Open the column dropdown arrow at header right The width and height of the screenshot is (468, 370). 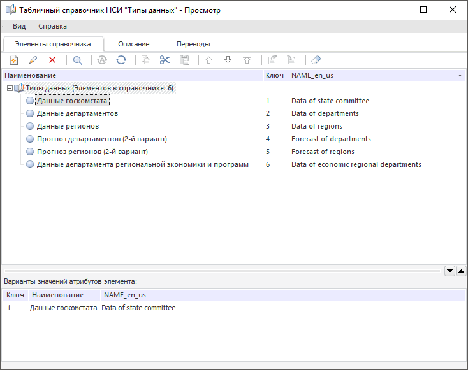tap(459, 75)
